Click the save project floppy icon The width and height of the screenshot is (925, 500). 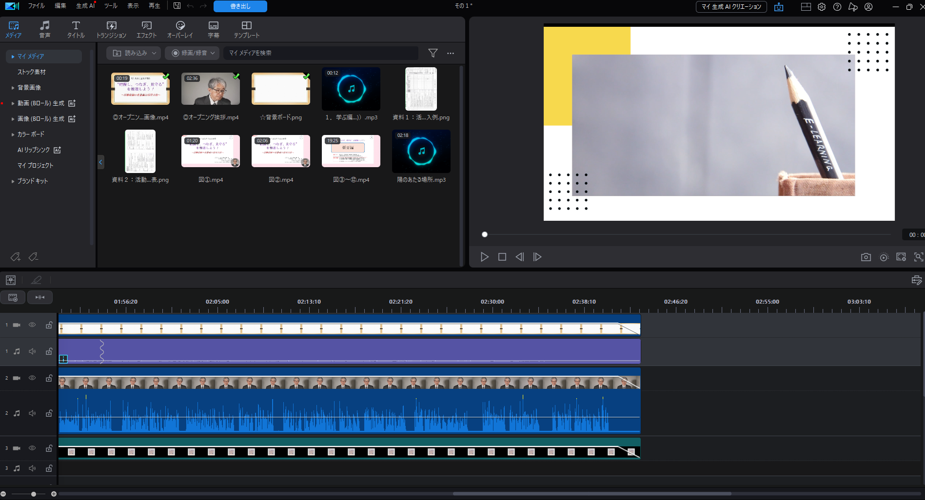pyautogui.click(x=177, y=6)
